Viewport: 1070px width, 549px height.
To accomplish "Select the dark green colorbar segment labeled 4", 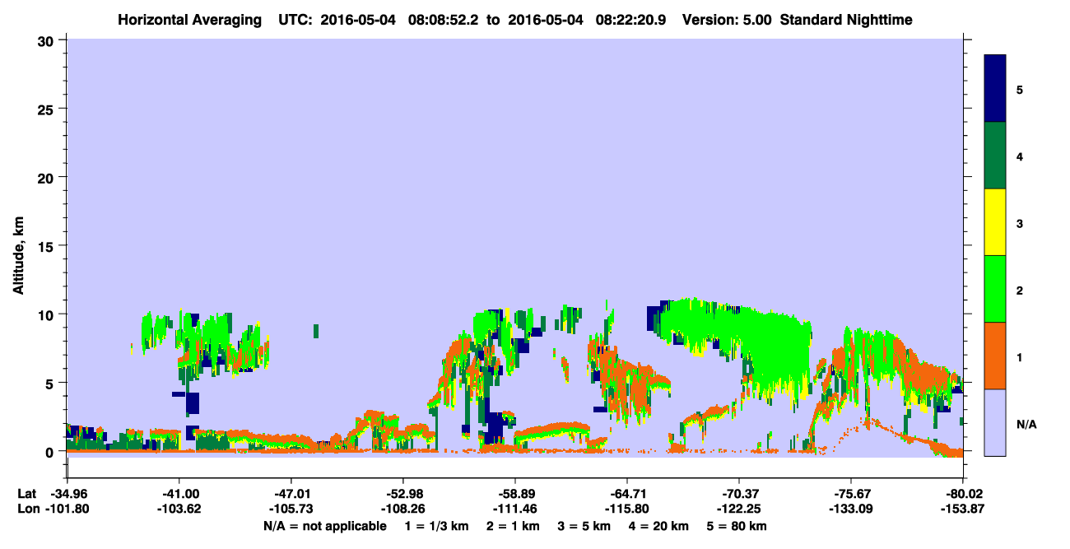I will (995, 156).
